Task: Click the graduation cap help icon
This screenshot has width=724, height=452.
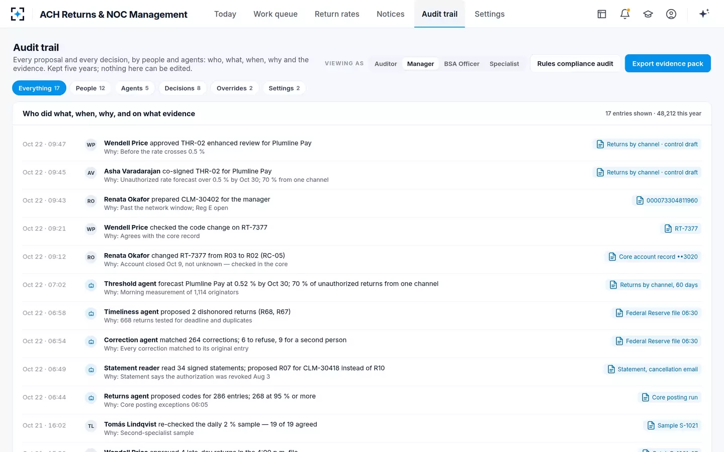Action: point(648,14)
